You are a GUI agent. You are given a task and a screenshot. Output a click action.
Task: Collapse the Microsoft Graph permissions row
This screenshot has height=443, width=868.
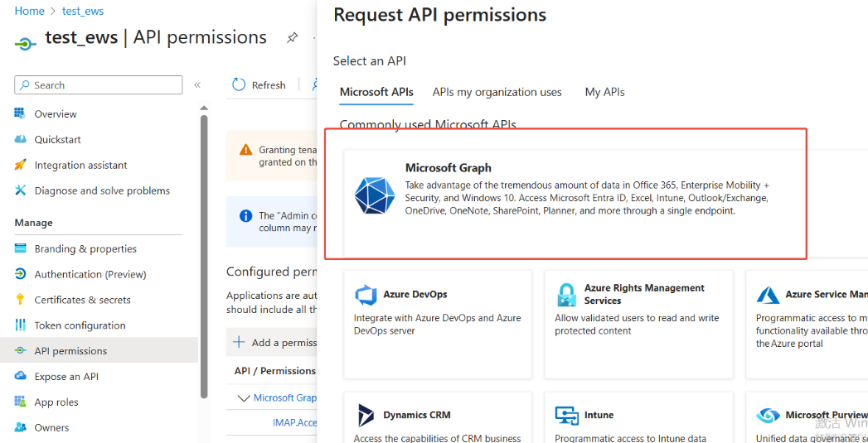(x=243, y=398)
